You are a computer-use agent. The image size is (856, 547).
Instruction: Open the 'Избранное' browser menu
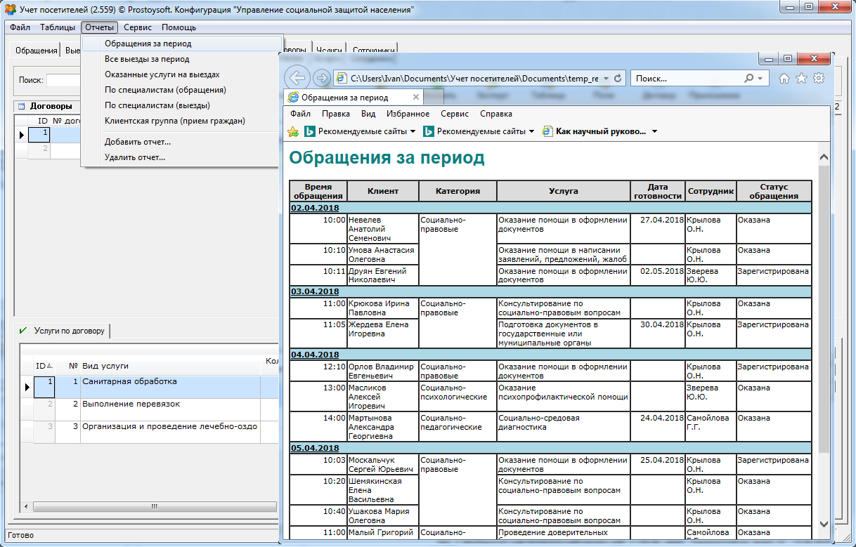(x=408, y=114)
